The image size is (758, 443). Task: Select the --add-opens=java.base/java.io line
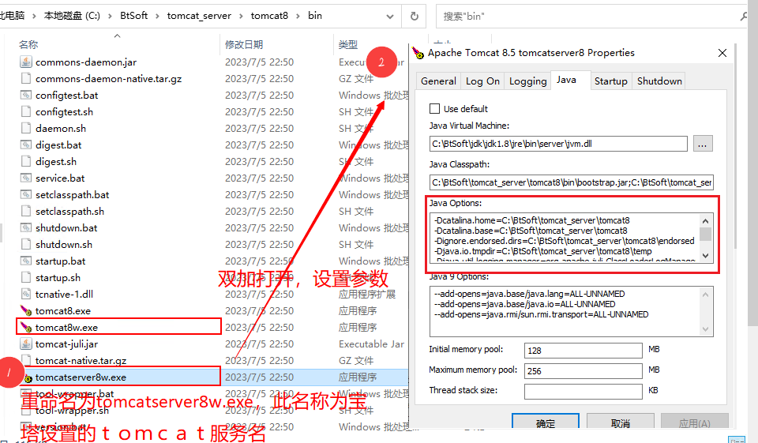pos(524,304)
